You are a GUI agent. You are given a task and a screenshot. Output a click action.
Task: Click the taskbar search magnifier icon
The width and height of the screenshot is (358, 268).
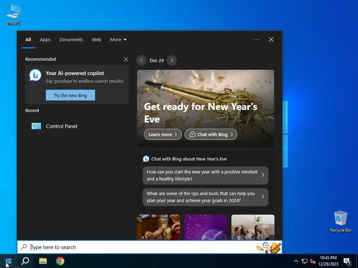pyautogui.click(x=25, y=261)
